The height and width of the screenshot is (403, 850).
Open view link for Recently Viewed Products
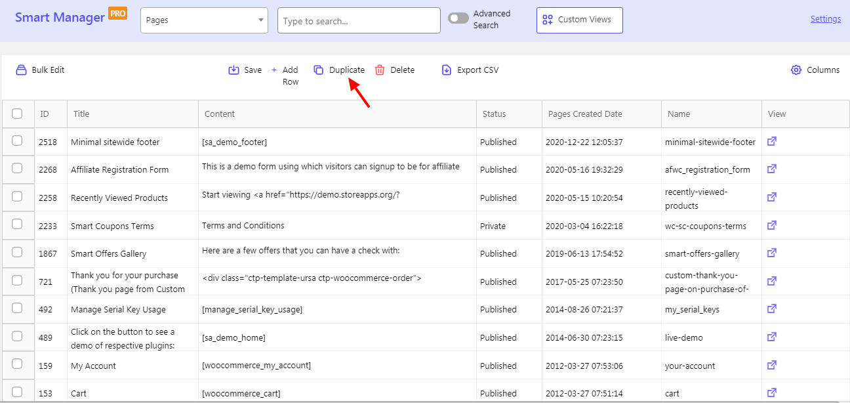pos(772,197)
